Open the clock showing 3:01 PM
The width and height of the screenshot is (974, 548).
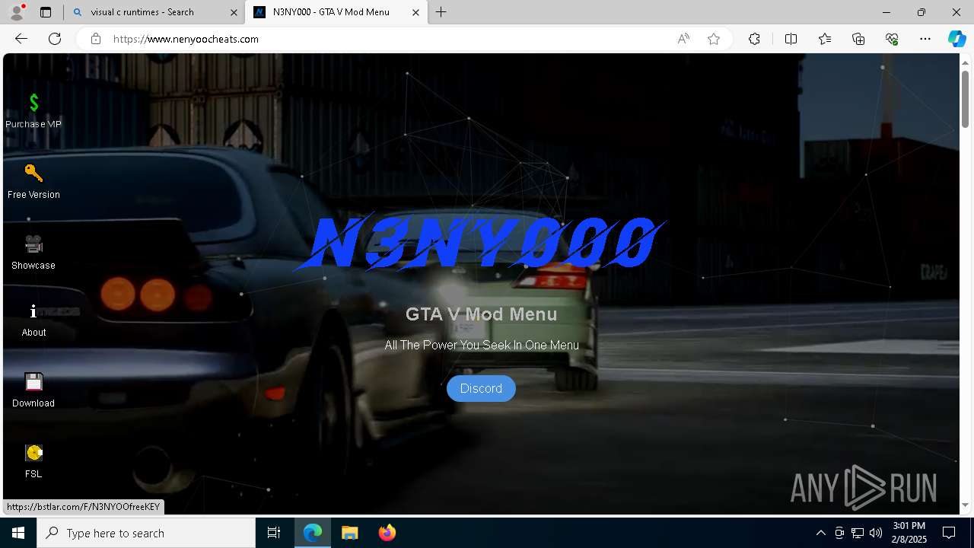[x=909, y=533]
